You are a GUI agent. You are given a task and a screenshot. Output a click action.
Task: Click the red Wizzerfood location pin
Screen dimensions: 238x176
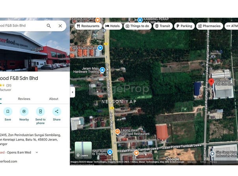211,82
